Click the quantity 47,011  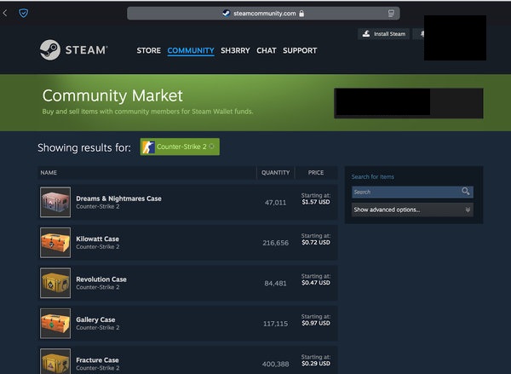(275, 203)
